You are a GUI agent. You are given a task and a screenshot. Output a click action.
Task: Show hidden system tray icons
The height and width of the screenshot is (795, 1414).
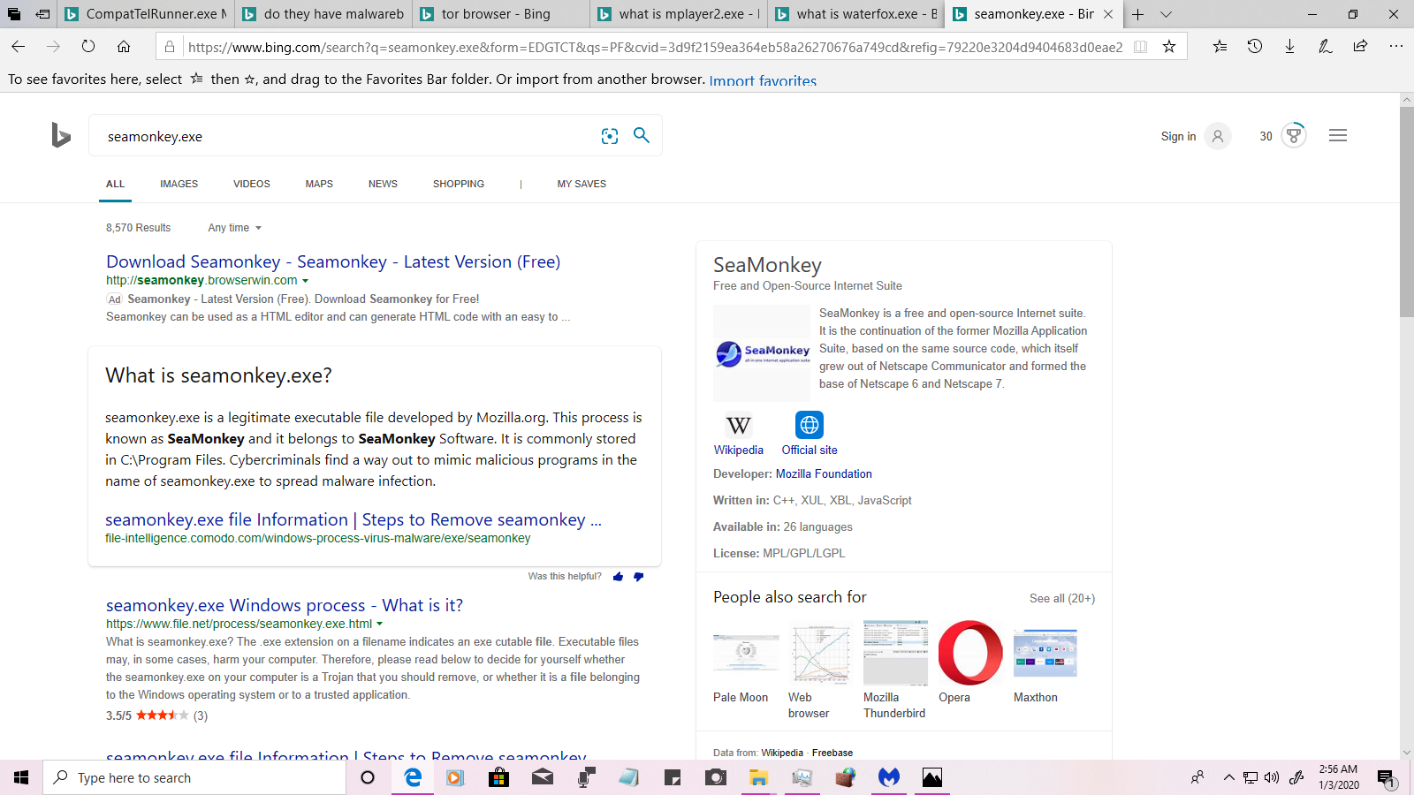pos(1228,777)
